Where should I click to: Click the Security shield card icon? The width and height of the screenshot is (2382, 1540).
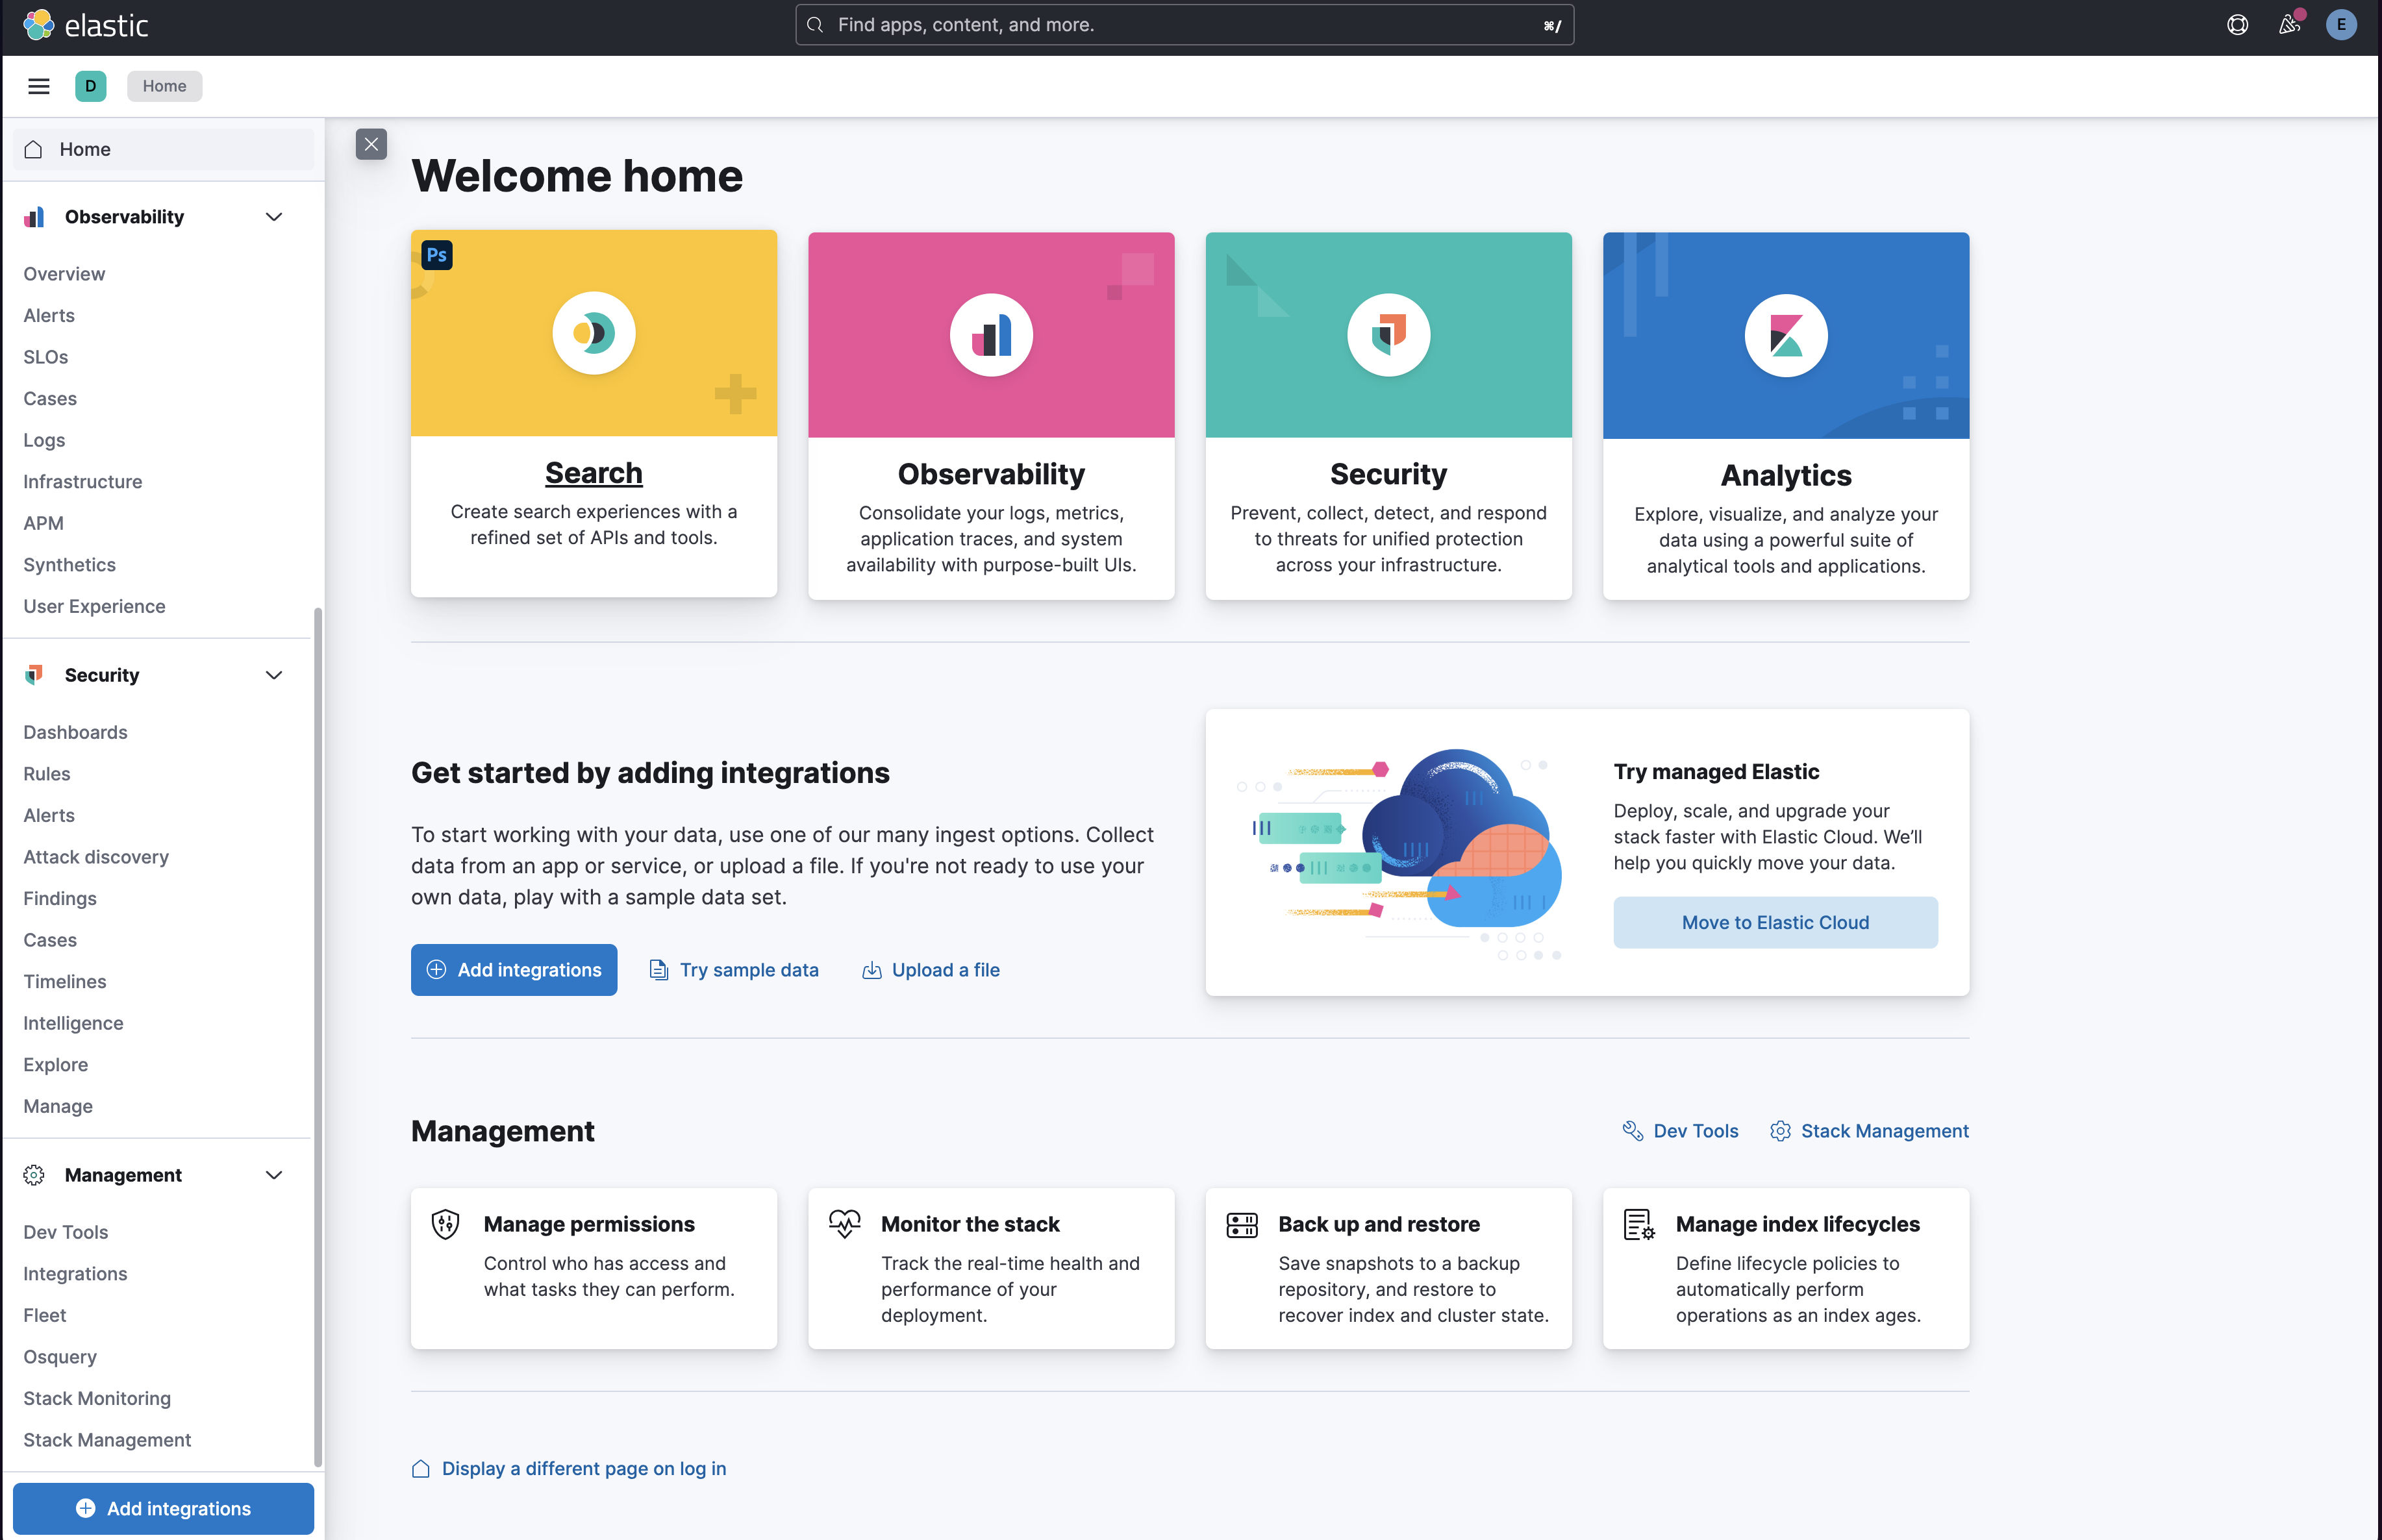coord(1388,335)
